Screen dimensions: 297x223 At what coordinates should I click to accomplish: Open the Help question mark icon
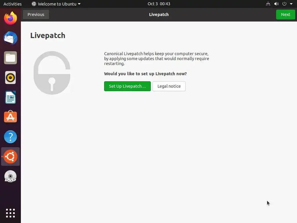pyautogui.click(x=10, y=137)
